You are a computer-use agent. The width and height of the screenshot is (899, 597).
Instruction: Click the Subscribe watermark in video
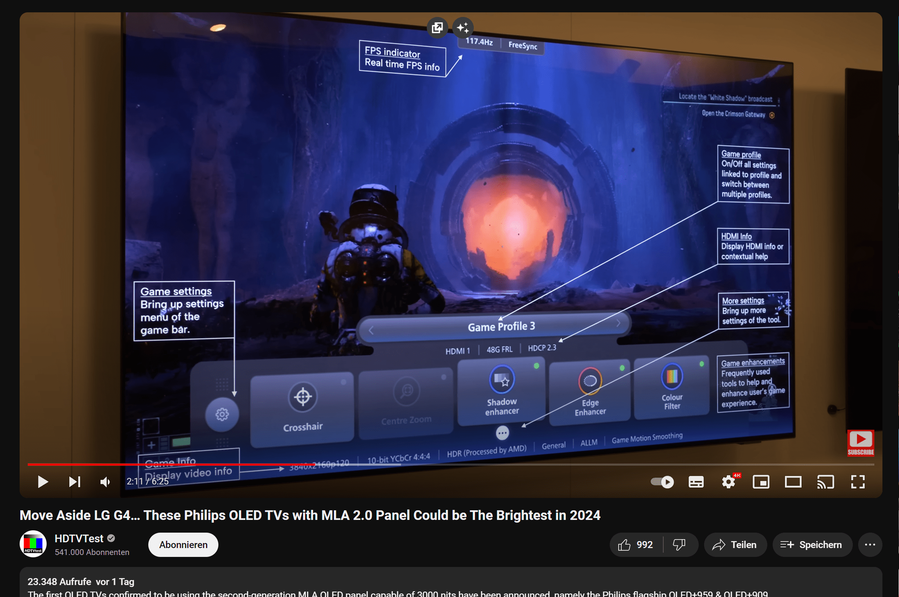(860, 443)
